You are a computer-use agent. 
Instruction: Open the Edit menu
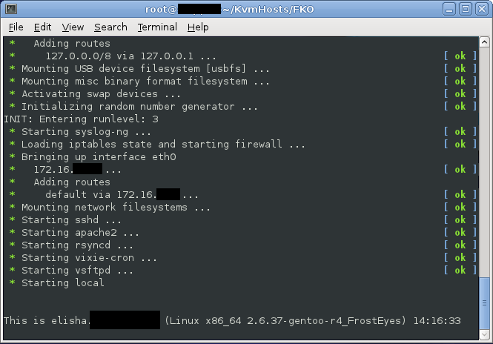[x=42, y=27]
